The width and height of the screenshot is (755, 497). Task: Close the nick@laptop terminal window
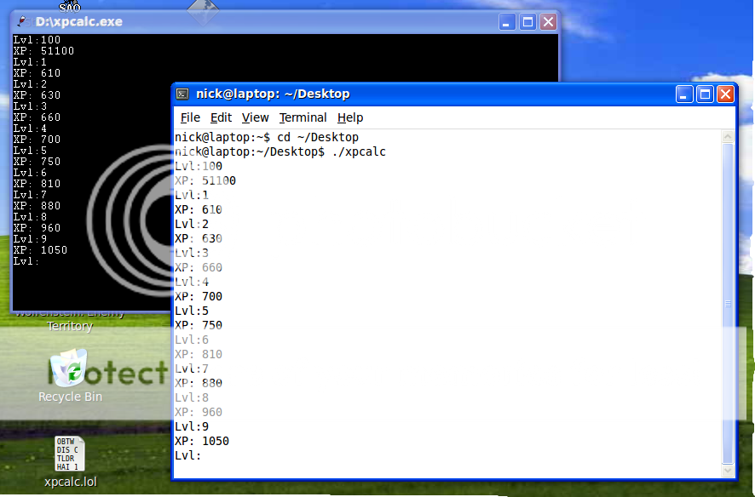point(725,94)
